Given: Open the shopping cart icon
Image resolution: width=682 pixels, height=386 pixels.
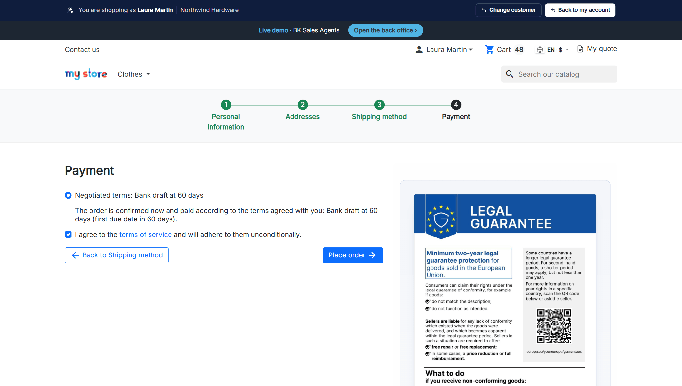Looking at the screenshot, I should click(490, 50).
